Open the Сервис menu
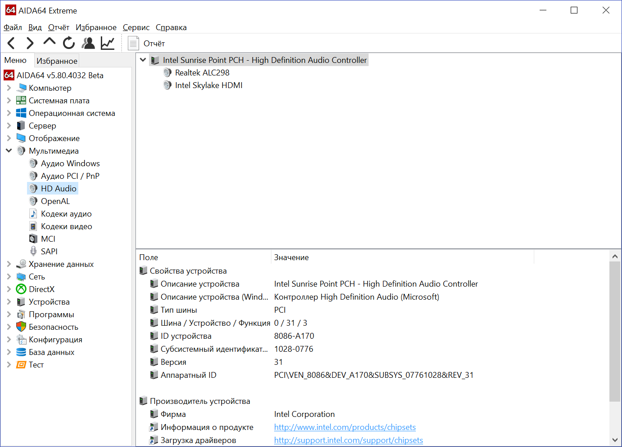 click(136, 27)
